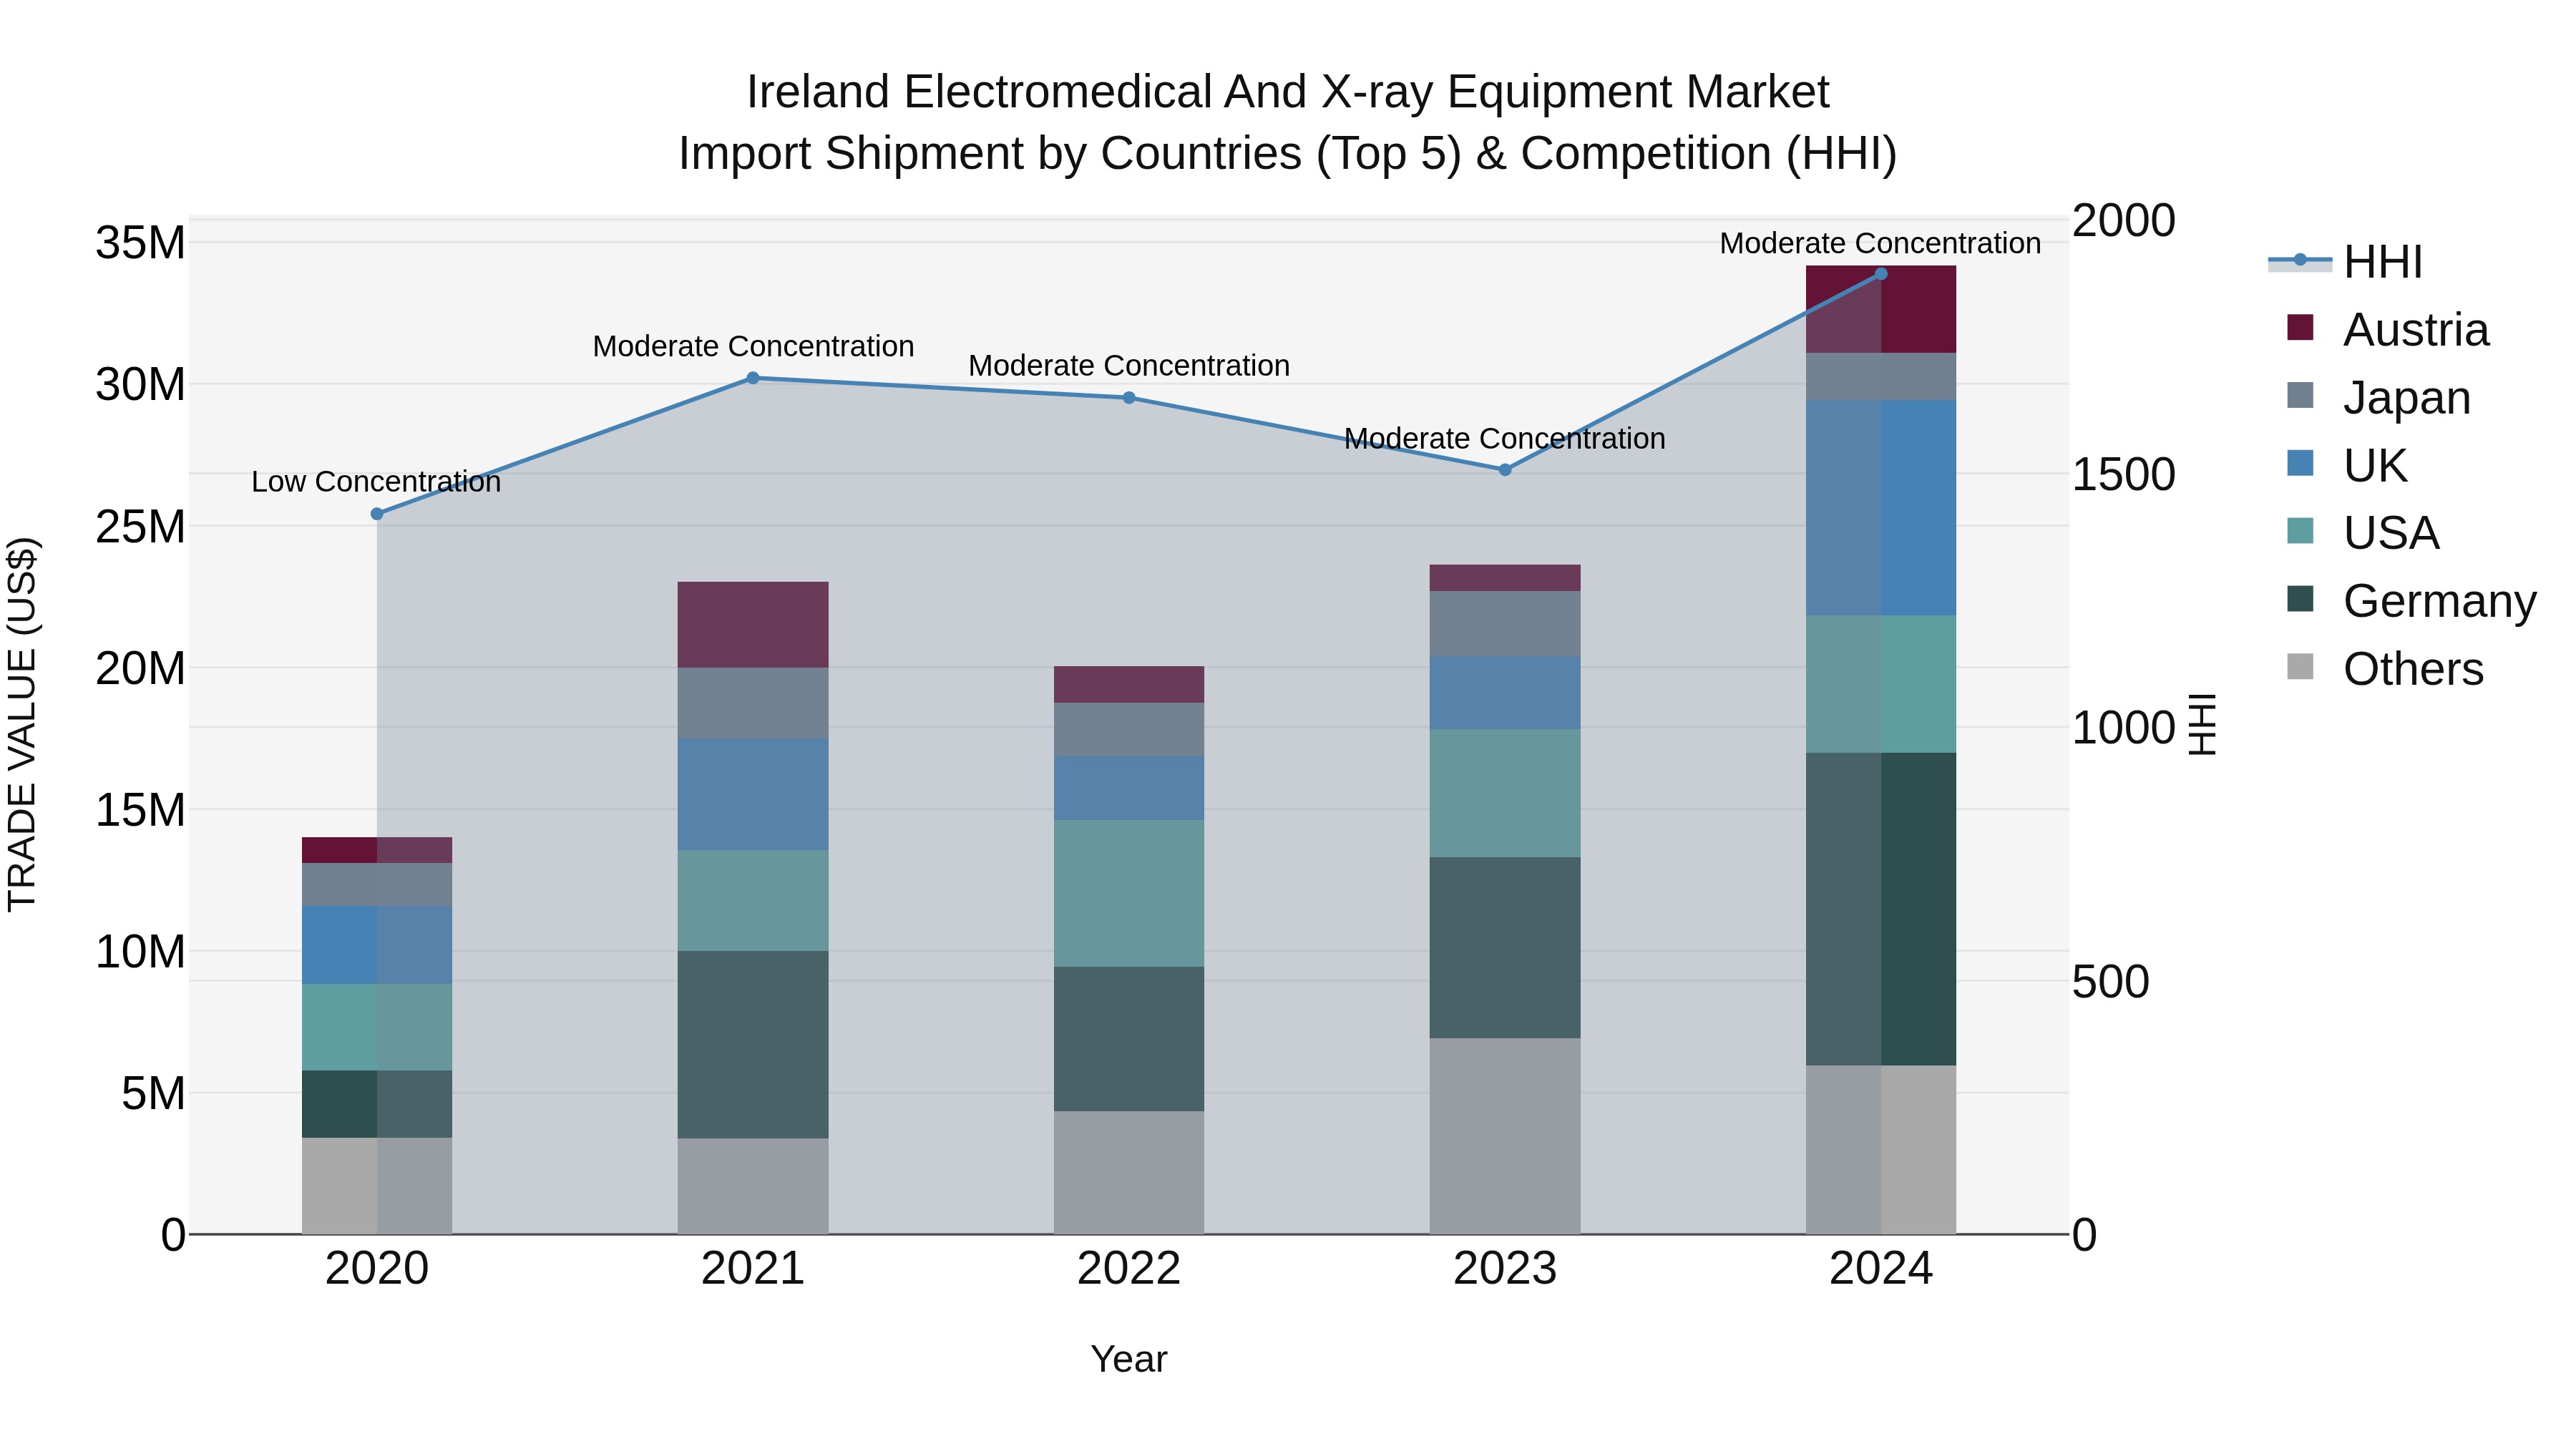Select the 2022 Germany bar segment

click(1129, 1040)
